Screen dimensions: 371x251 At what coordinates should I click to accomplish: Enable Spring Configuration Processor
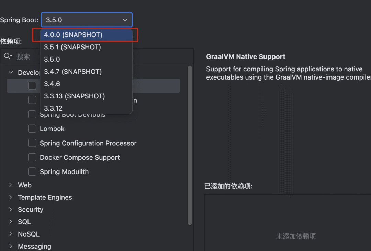[x=32, y=143]
